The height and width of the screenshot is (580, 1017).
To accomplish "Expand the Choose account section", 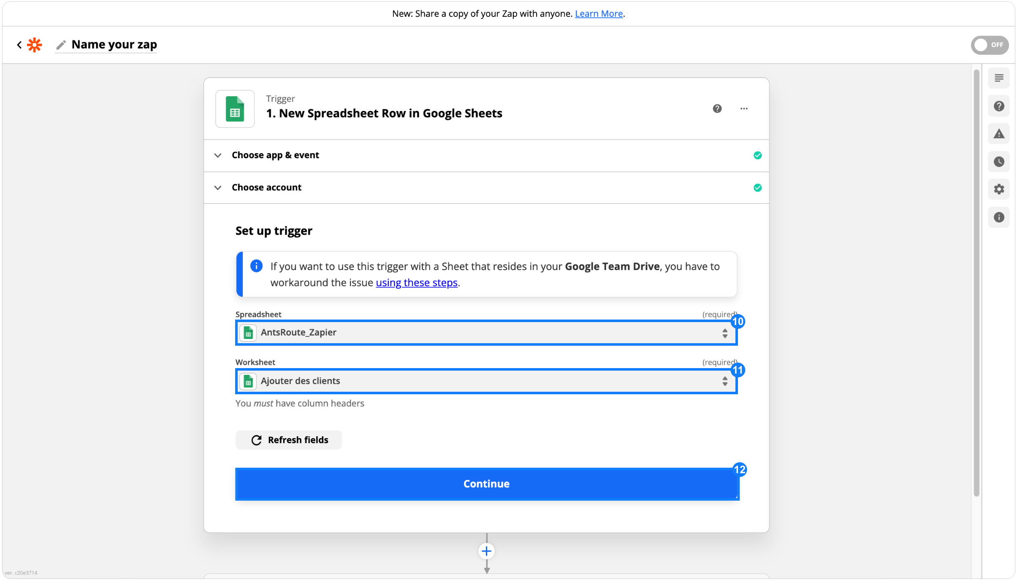I will point(486,187).
